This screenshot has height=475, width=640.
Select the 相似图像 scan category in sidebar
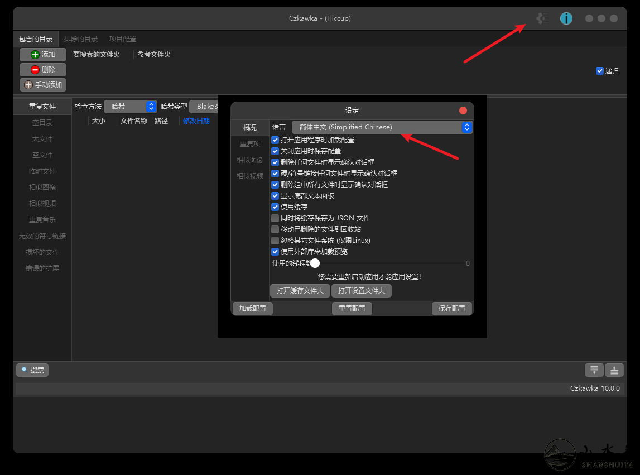(x=42, y=187)
